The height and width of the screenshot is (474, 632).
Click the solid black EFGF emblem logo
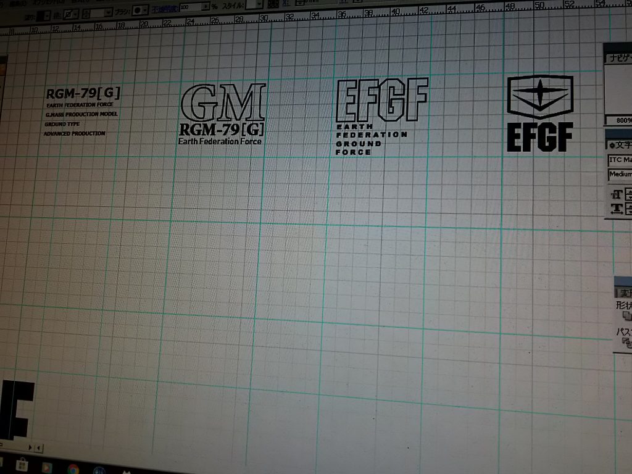(540, 114)
